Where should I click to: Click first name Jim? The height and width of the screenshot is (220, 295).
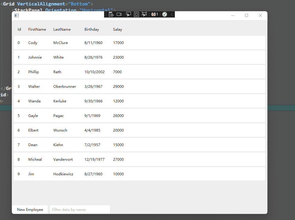point(31,174)
